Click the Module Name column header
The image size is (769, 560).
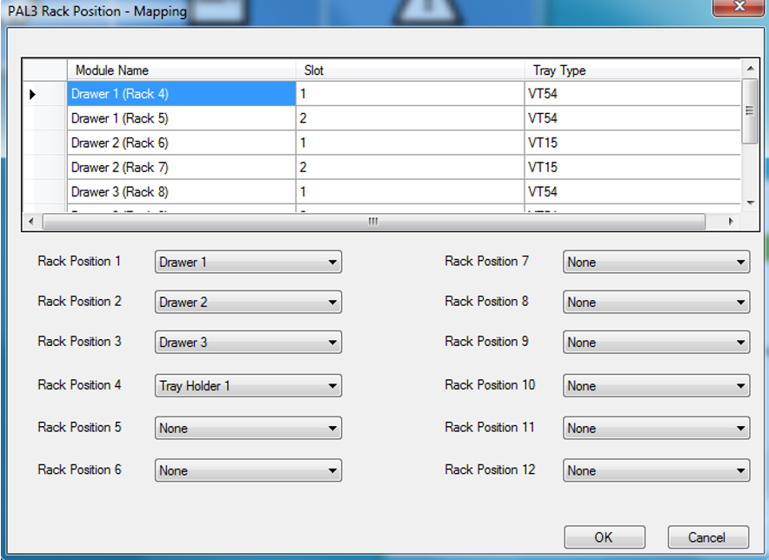click(181, 70)
